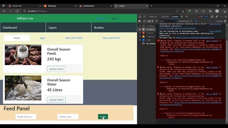The height and width of the screenshot is (128, 228).
Task: Select the No verbose filter
Action: pyautogui.click(x=149, y=43)
